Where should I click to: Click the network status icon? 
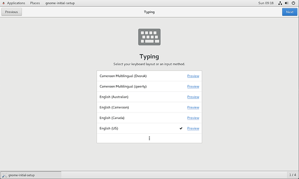280,3
